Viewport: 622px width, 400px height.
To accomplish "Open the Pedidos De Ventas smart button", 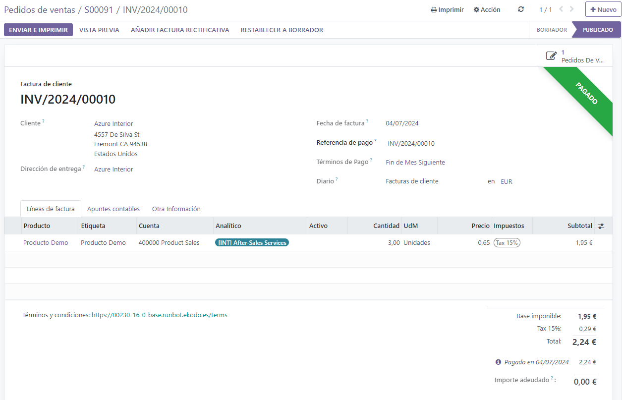I will 575,56.
